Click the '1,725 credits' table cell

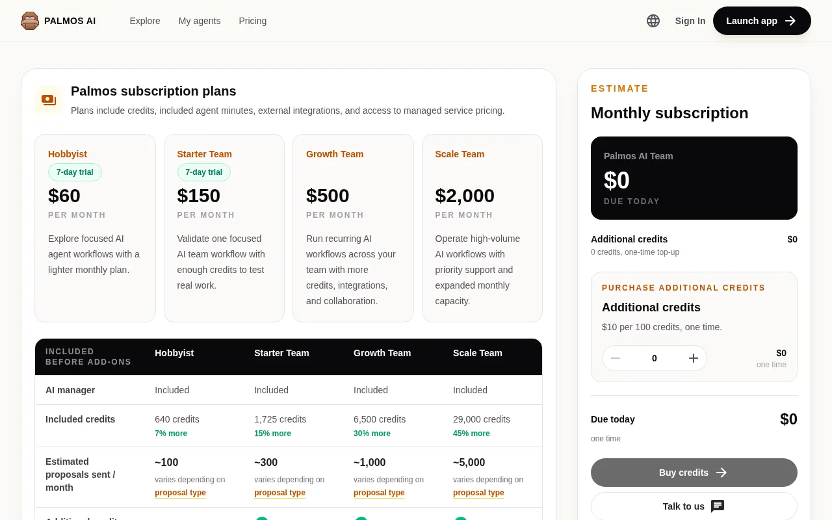tap(280, 419)
